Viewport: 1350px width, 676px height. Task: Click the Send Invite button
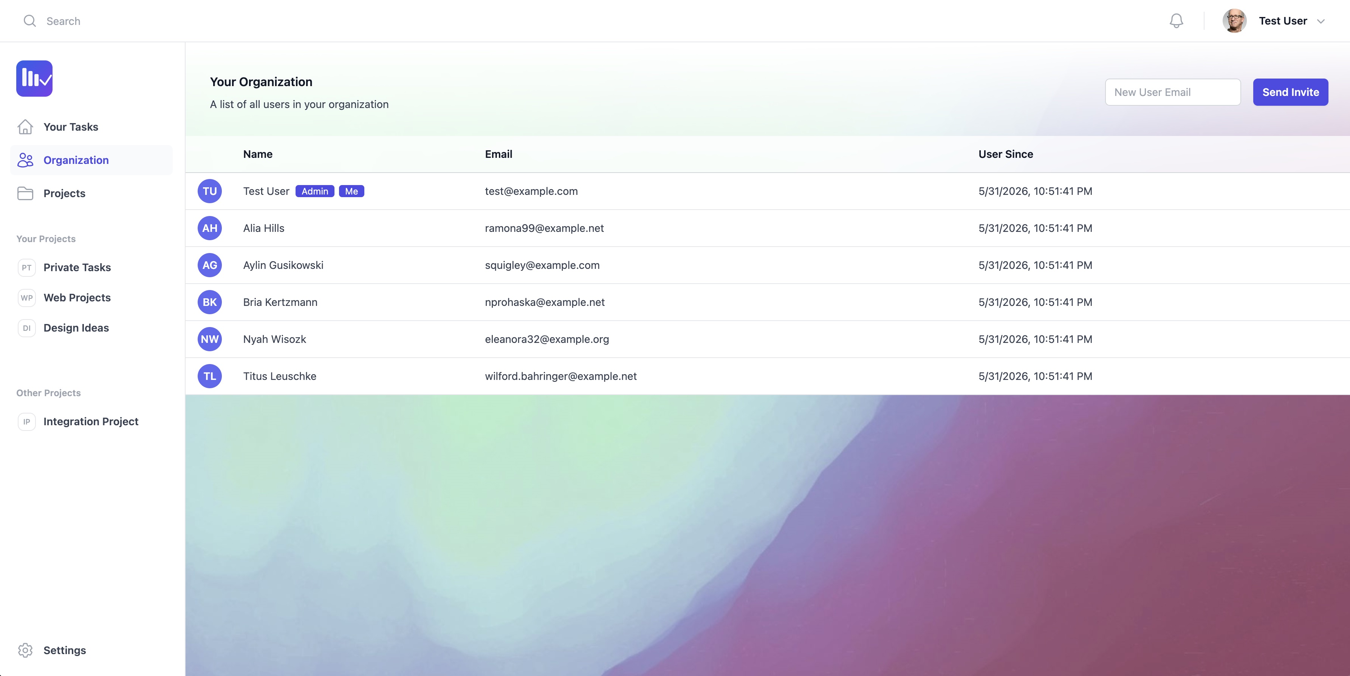(x=1290, y=92)
